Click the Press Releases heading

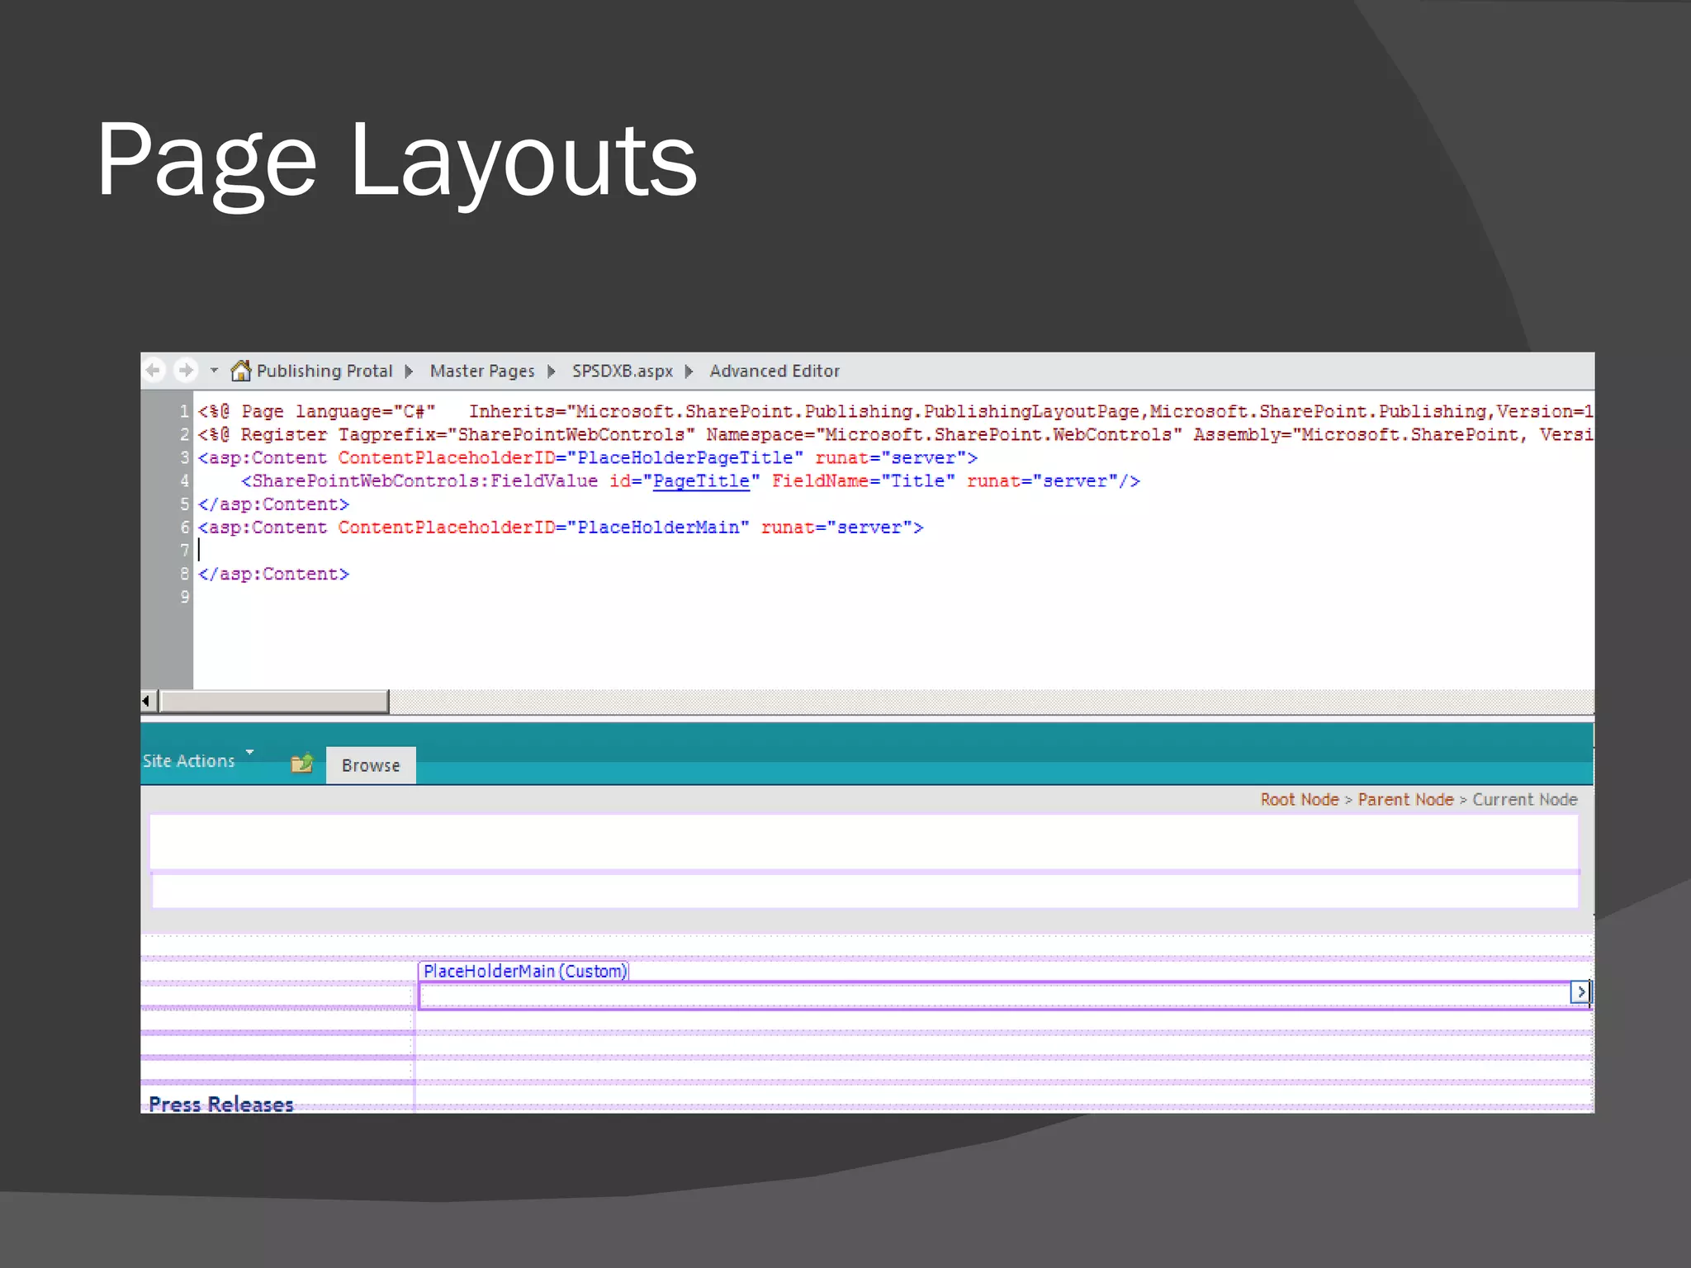pyautogui.click(x=221, y=1104)
